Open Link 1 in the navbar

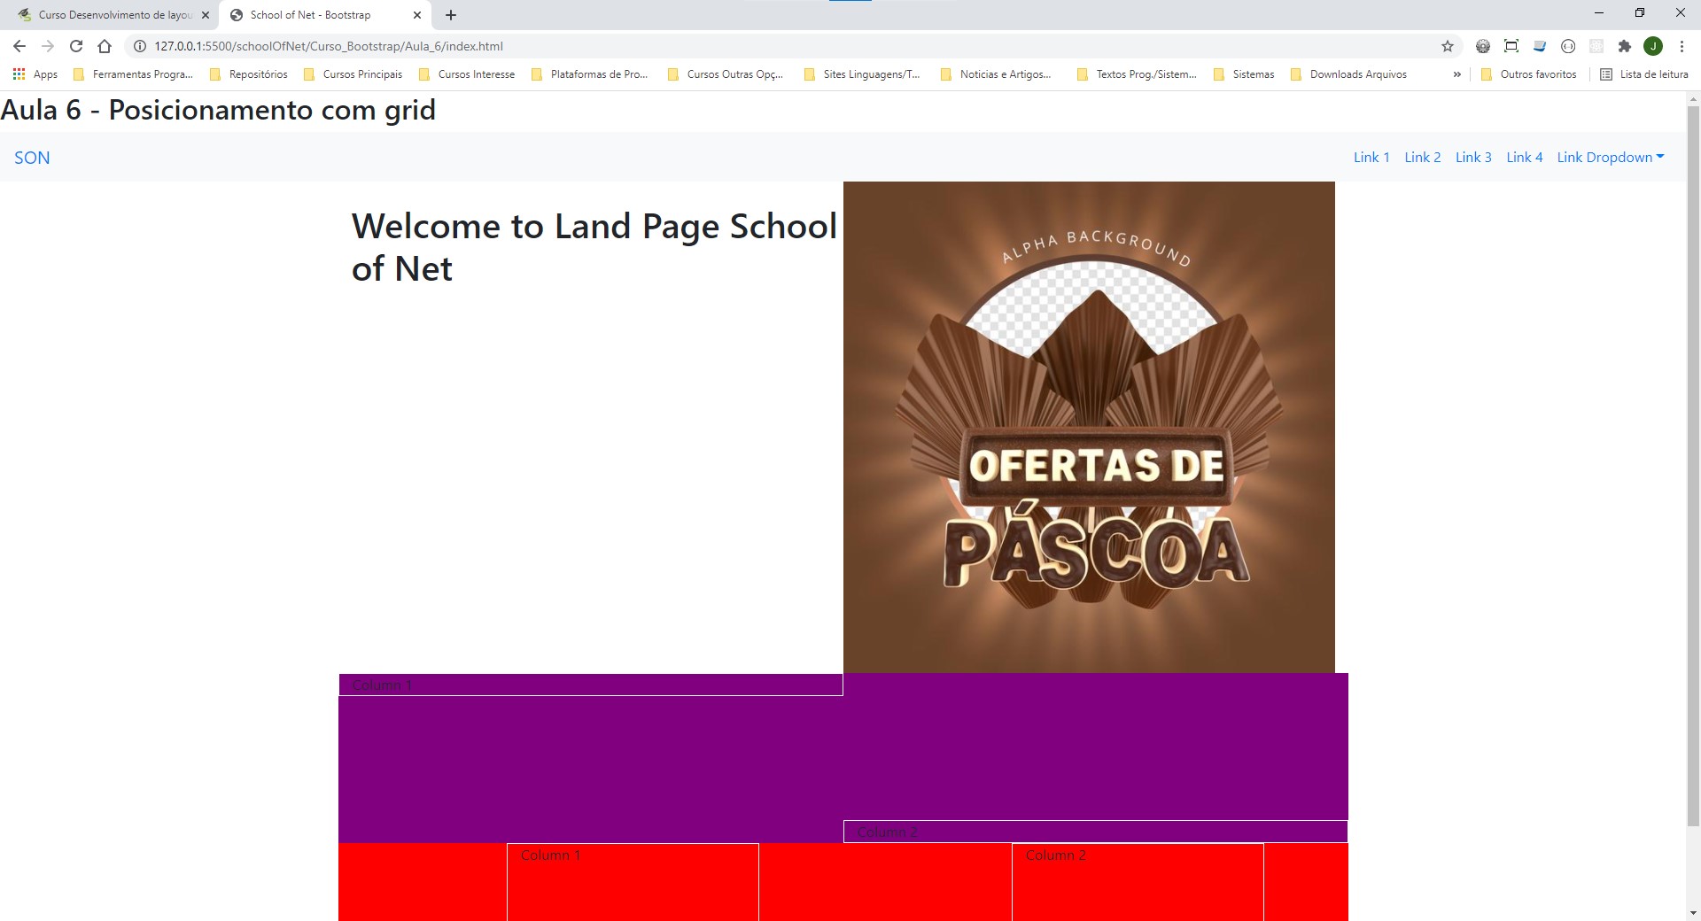tap(1371, 157)
